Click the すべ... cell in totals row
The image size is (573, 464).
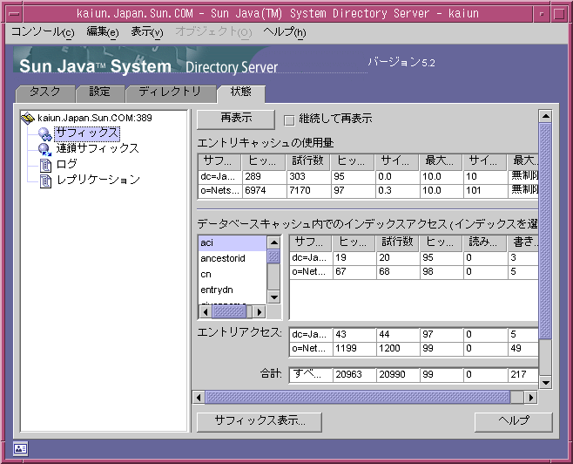tap(311, 375)
